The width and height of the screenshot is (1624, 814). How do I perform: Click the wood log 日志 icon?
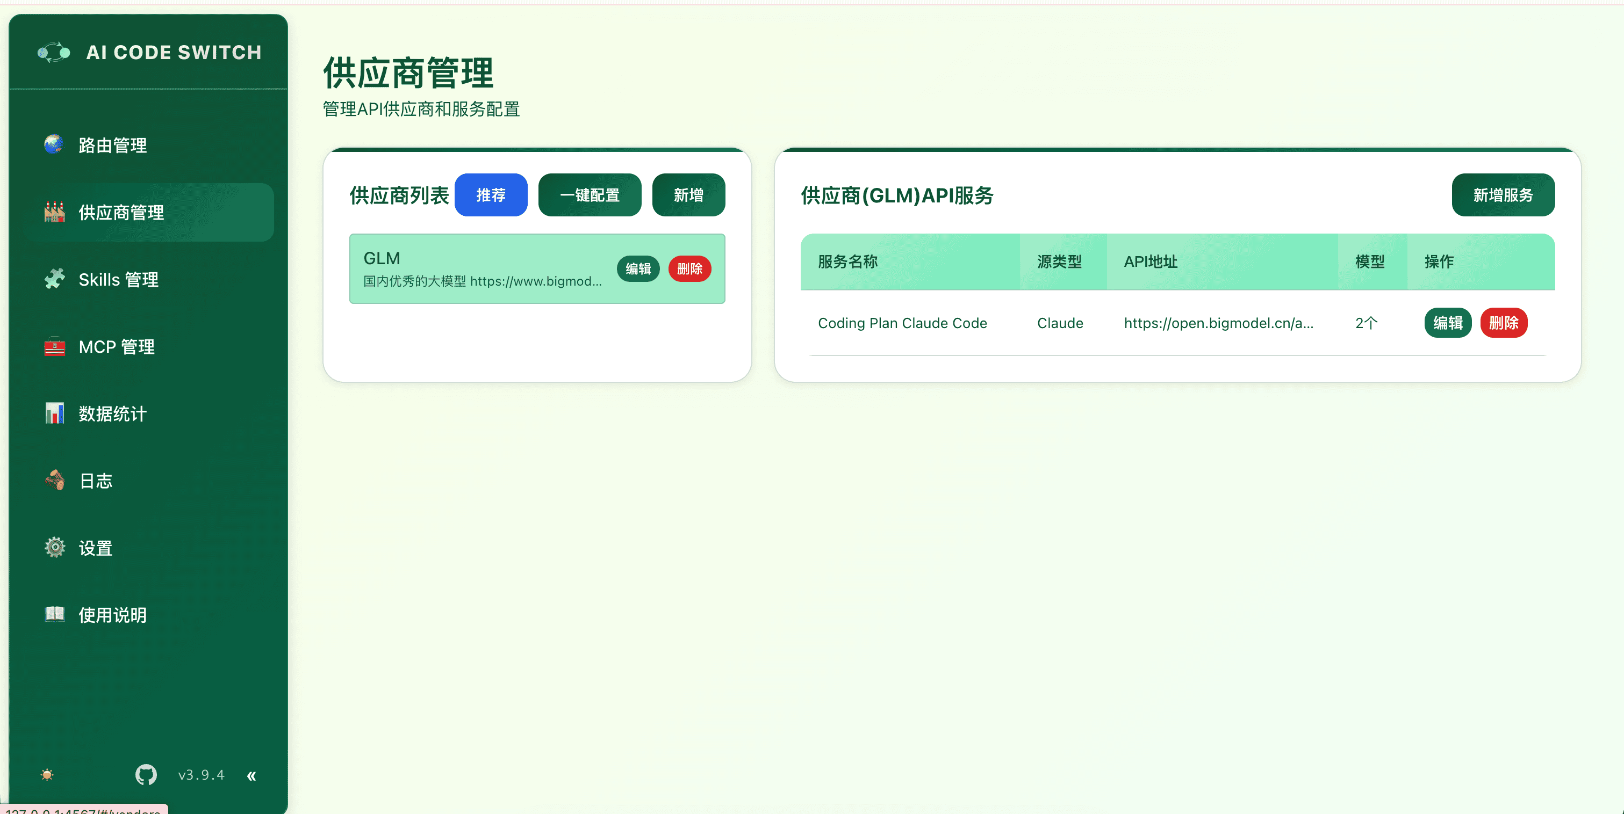[54, 481]
